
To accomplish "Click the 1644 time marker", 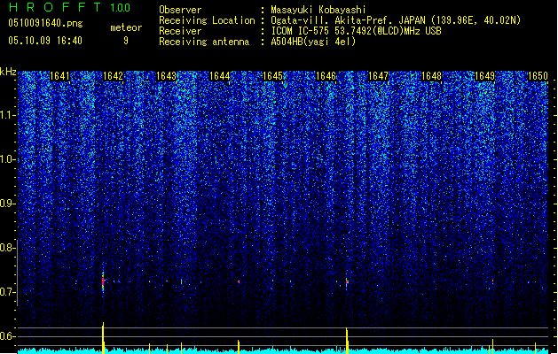I will (x=220, y=76).
